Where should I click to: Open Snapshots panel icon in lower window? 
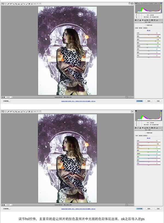click(157, 128)
